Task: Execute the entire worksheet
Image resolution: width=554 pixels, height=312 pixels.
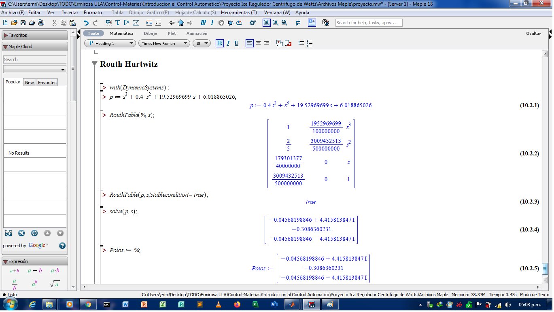Action: (x=203, y=23)
